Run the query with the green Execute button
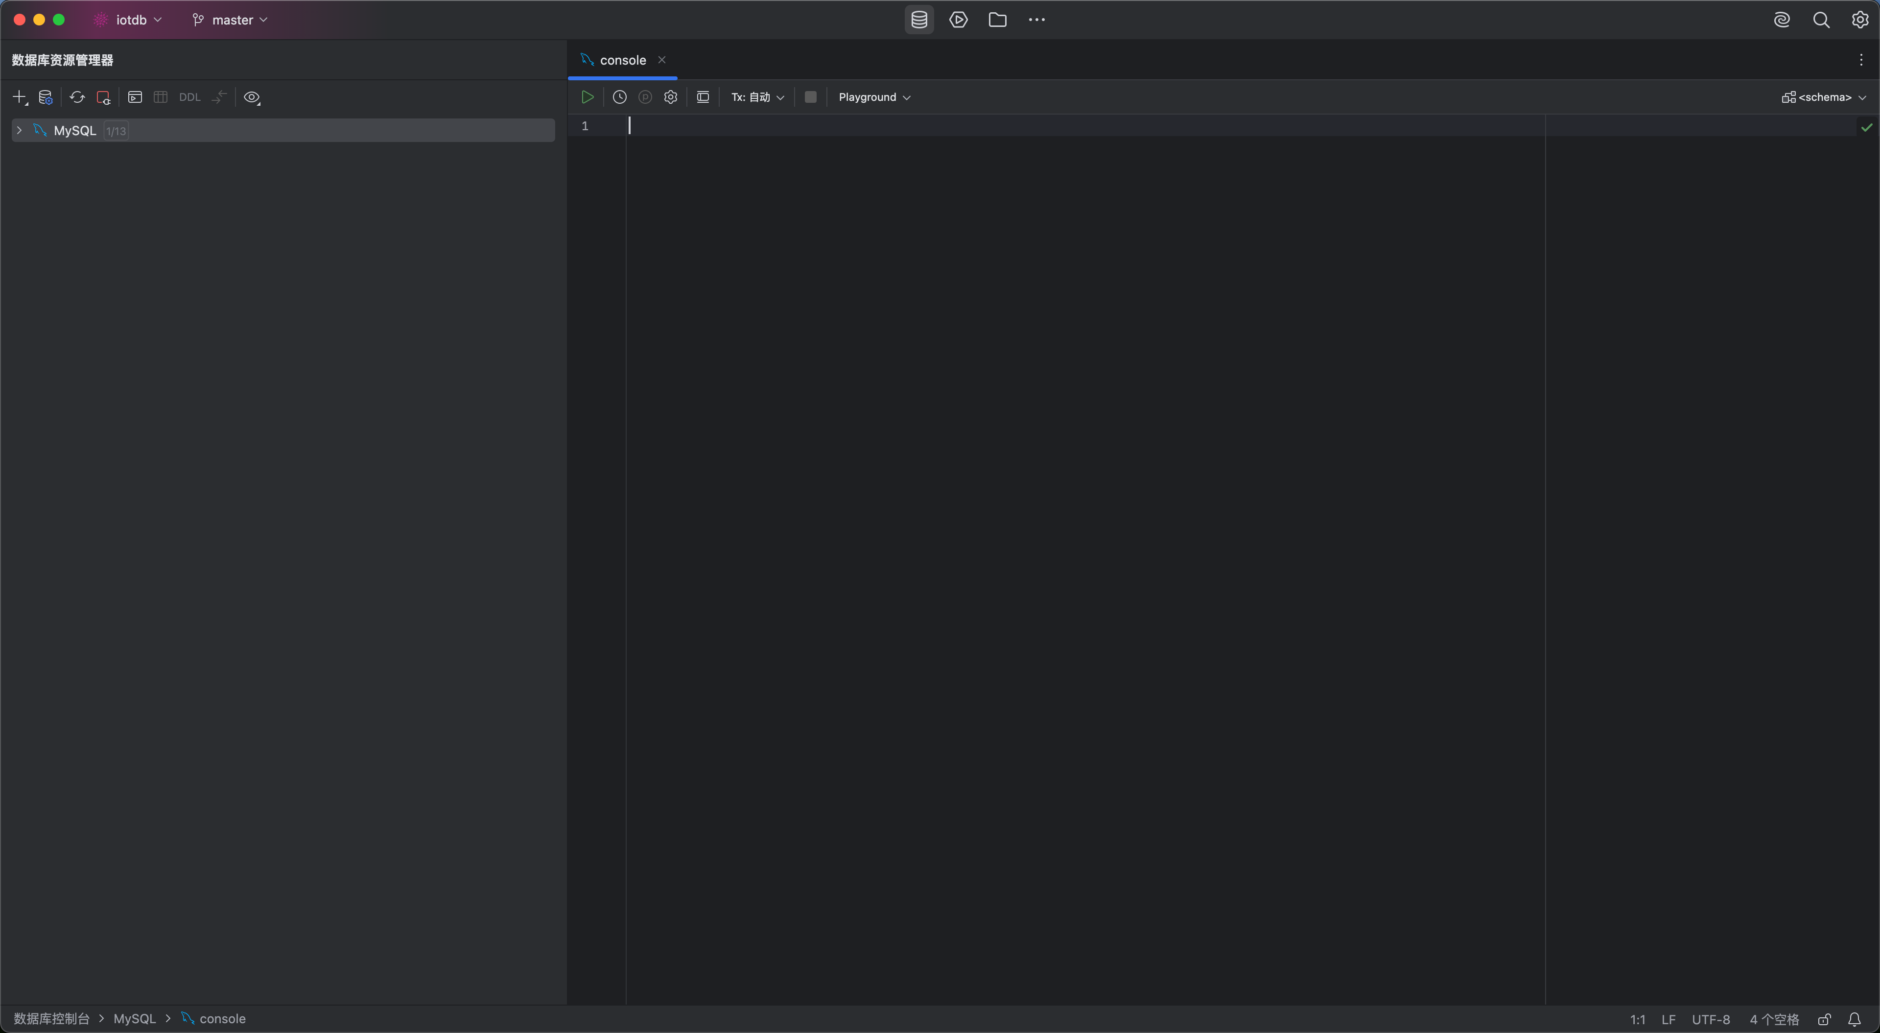The width and height of the screenshot is (1880, 1033). 587,97
